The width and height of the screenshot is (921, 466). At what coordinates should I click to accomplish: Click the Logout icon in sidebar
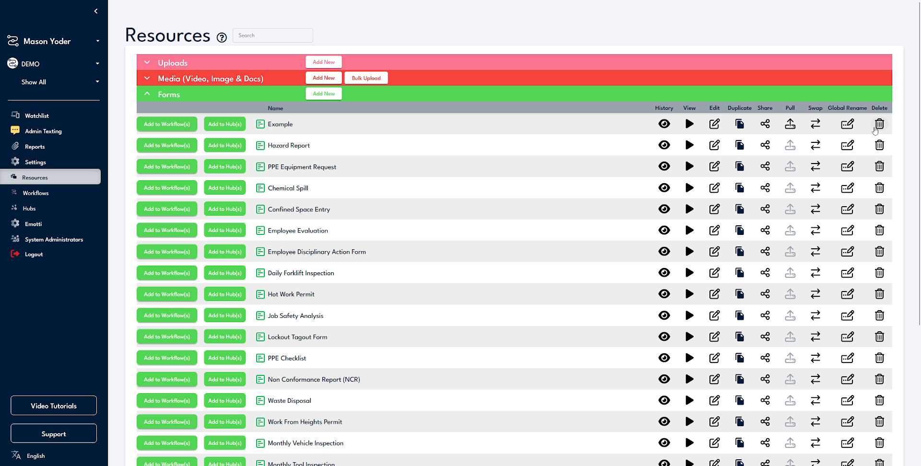[14, 254]
